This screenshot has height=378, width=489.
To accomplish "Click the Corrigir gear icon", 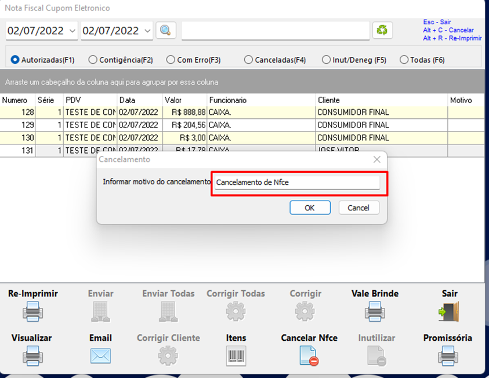I will [305, 311].
